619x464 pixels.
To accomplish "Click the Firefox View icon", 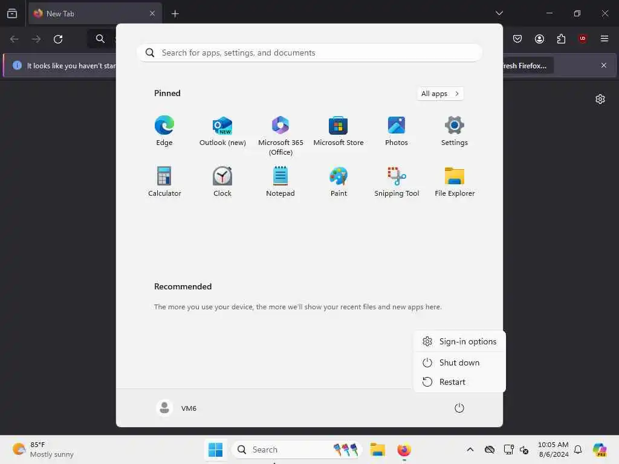I will [12, 14].
